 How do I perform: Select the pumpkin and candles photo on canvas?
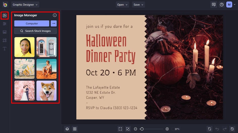click(184, 67)
